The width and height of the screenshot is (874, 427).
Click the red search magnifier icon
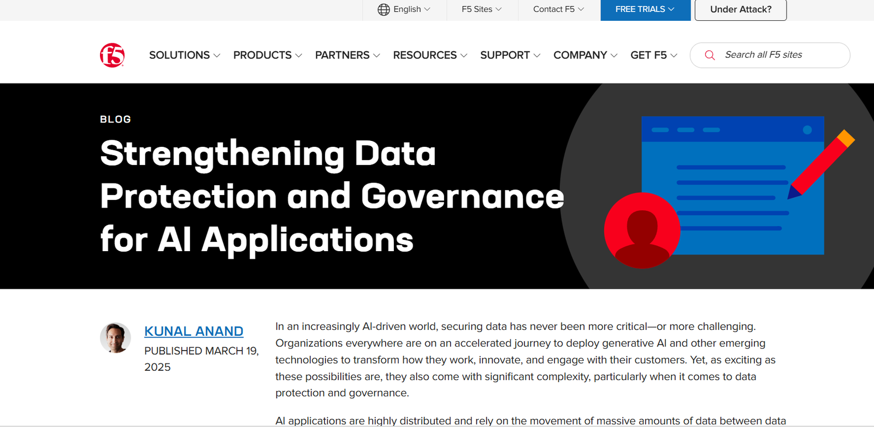(x=710, y=55)
